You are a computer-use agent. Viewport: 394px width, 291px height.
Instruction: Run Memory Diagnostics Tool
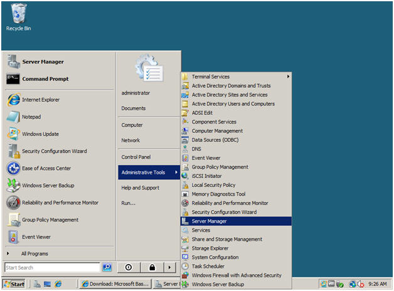click(236, 194)
